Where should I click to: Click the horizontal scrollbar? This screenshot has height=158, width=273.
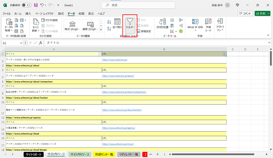click(x=213, y=154)
